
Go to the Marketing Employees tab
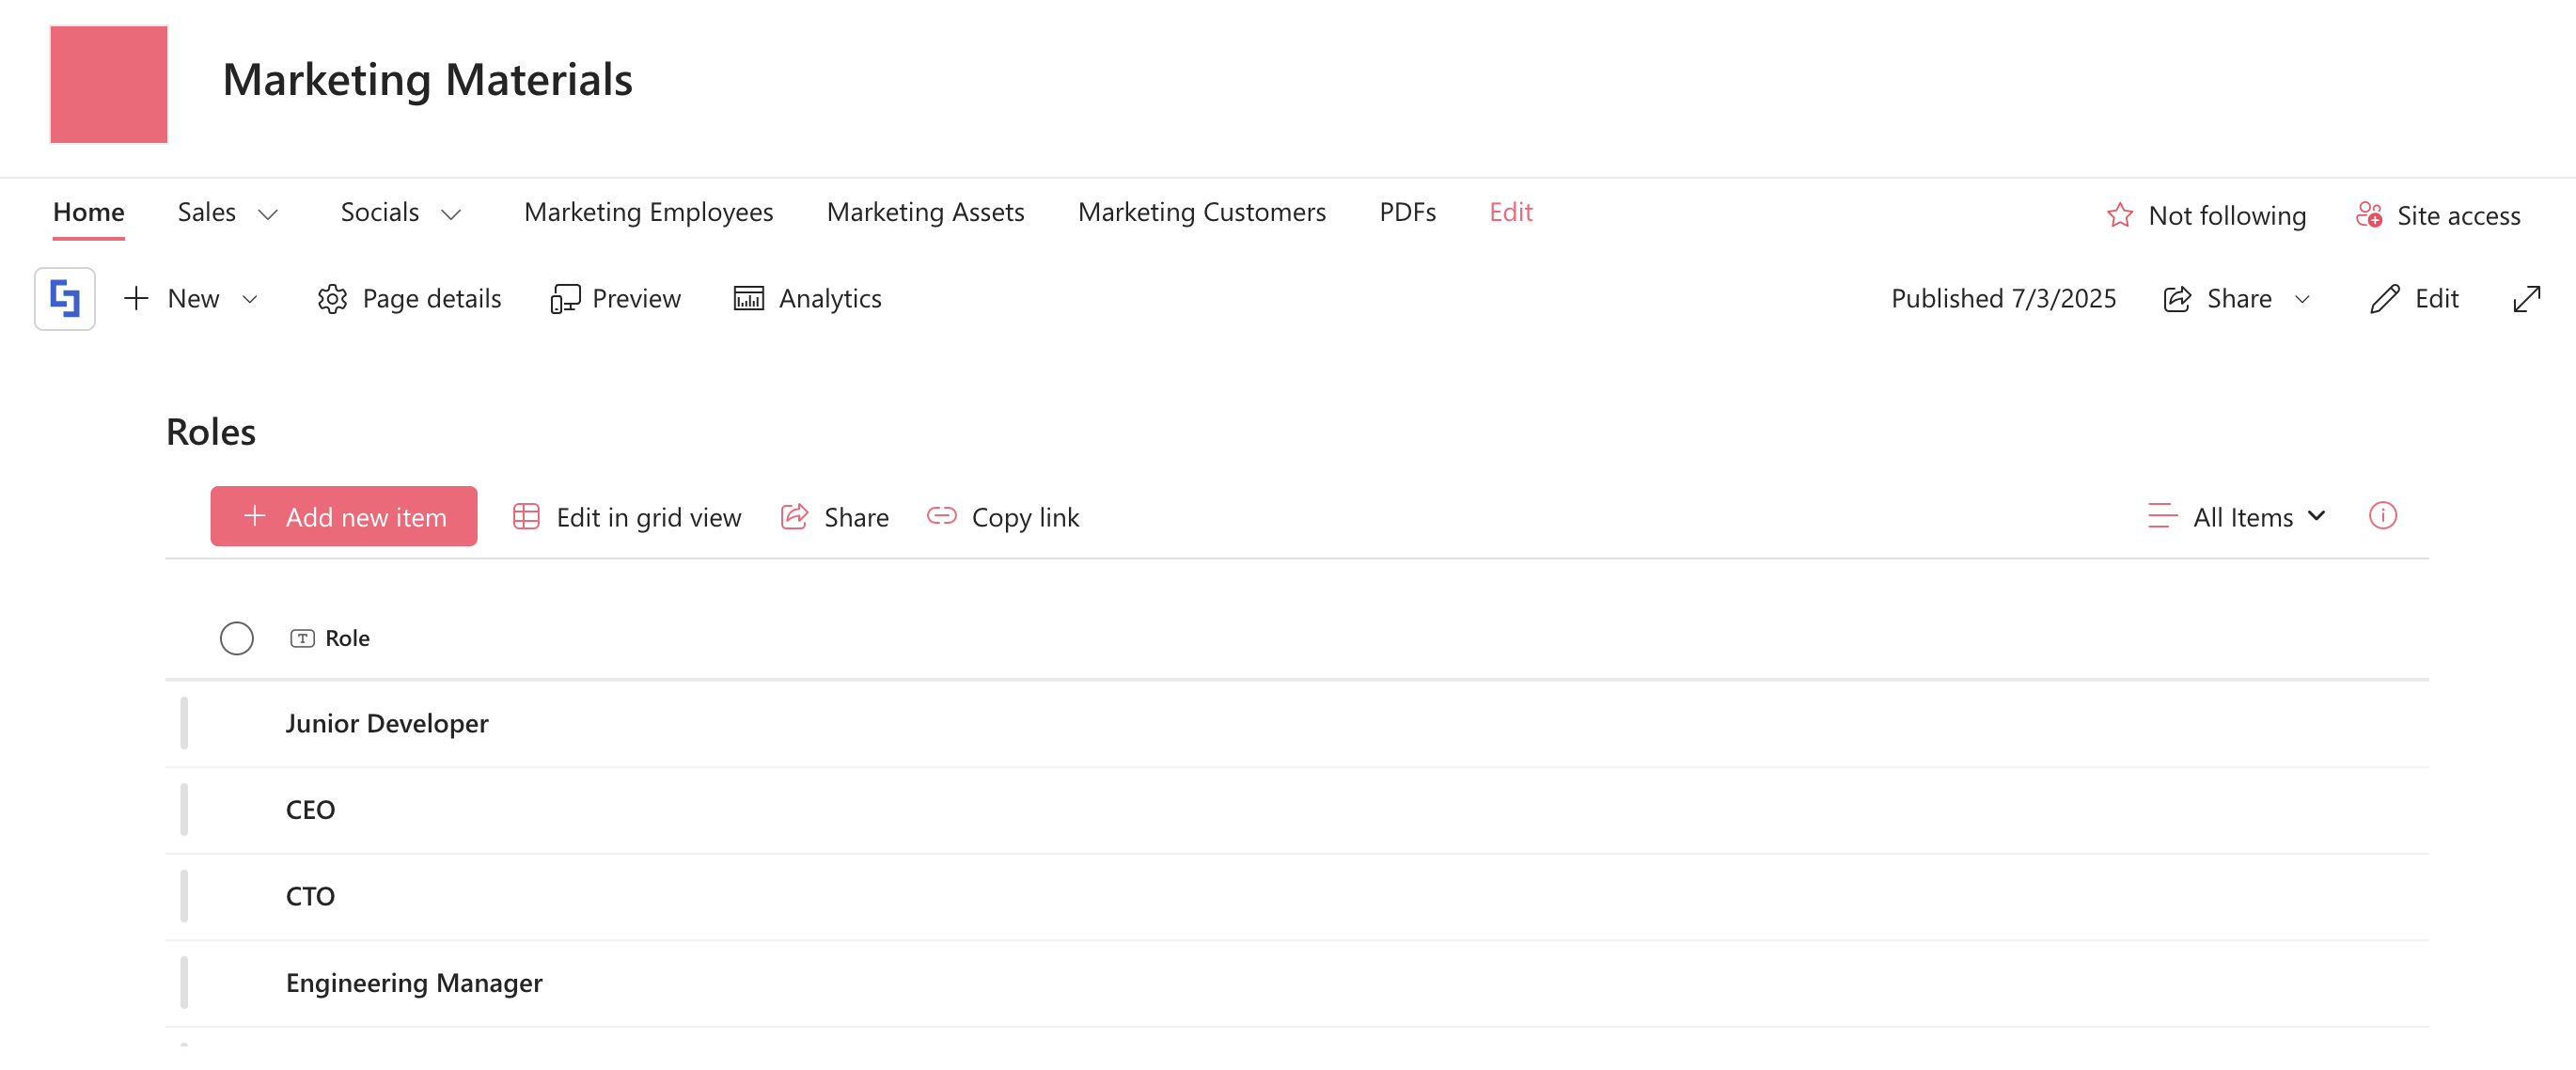pyautogui.click(x=648, y=213)
